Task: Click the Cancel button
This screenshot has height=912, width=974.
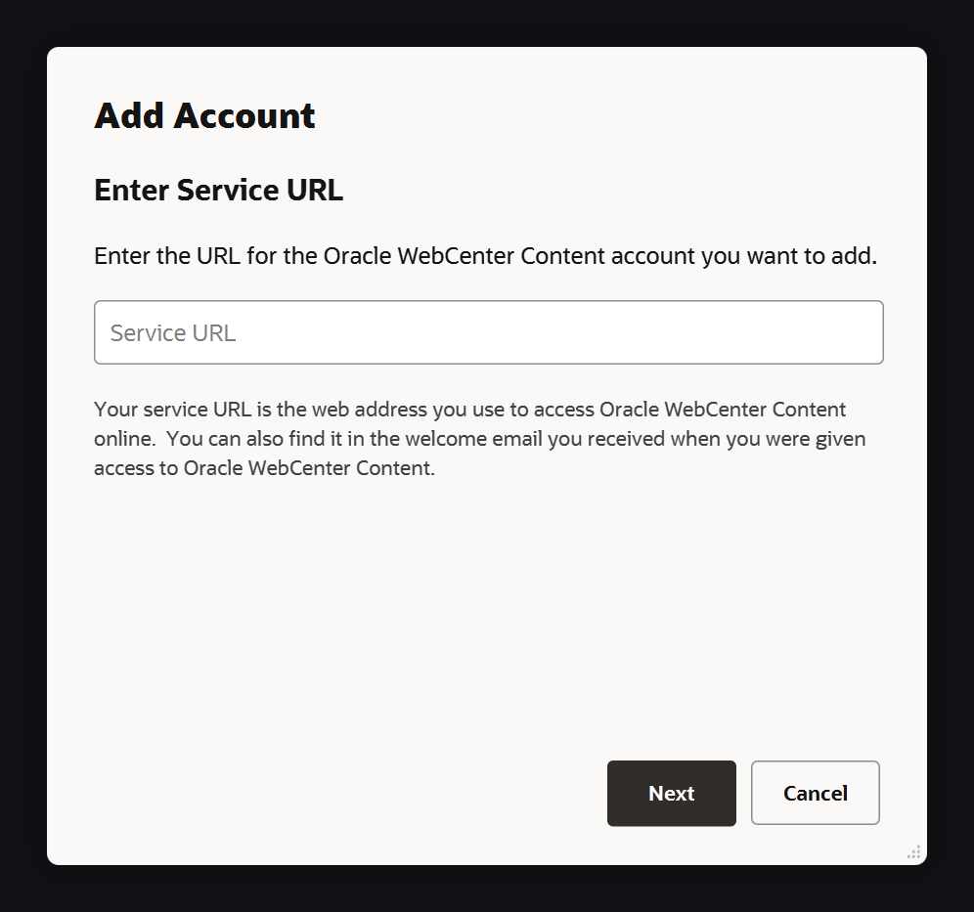Action: 815,793
